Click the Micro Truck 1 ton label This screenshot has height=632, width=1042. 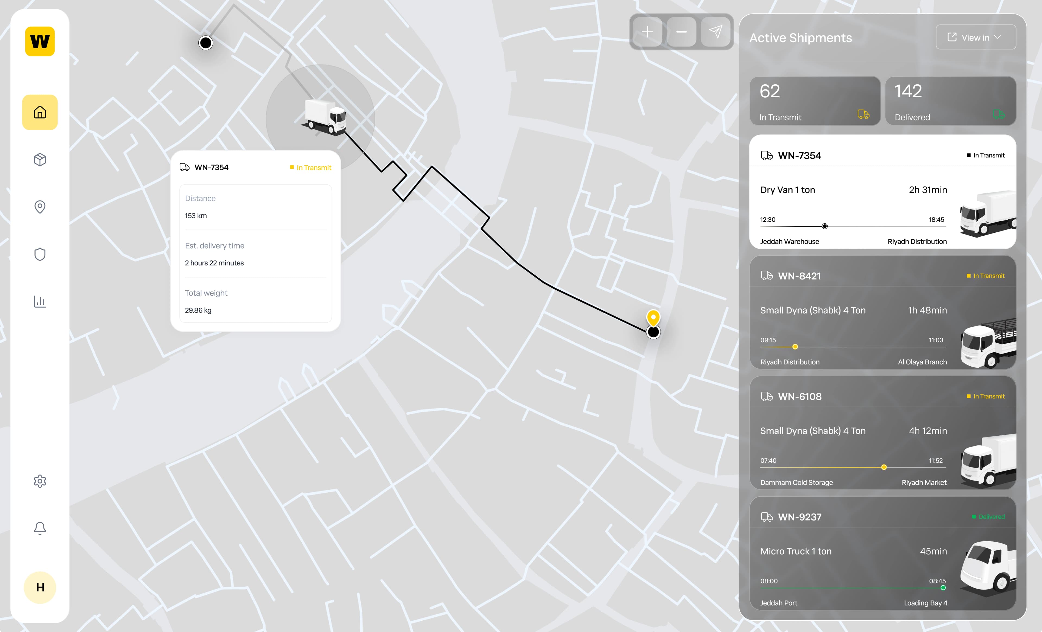click(x=796, y=551)
